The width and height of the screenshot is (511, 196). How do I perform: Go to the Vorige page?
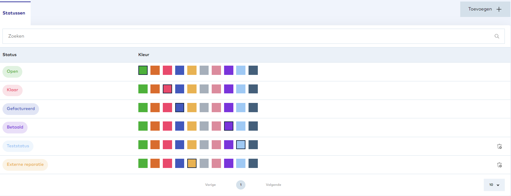pos(210,185)
